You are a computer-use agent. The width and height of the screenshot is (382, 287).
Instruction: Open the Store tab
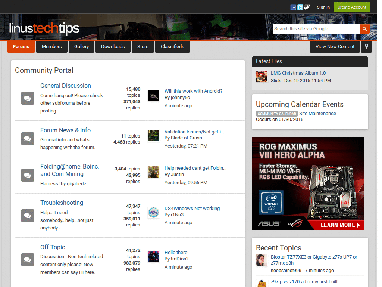point(143,47)
